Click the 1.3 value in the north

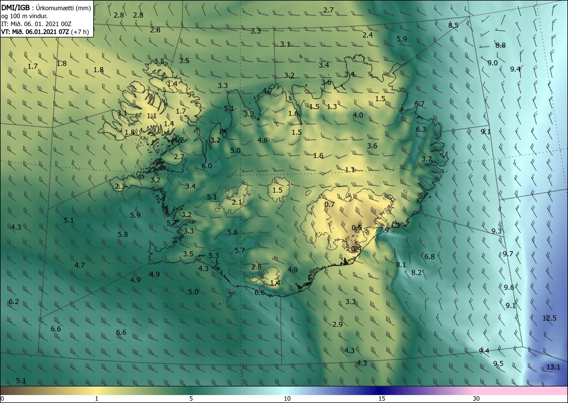pyautogui.click(x=332, y=106)
